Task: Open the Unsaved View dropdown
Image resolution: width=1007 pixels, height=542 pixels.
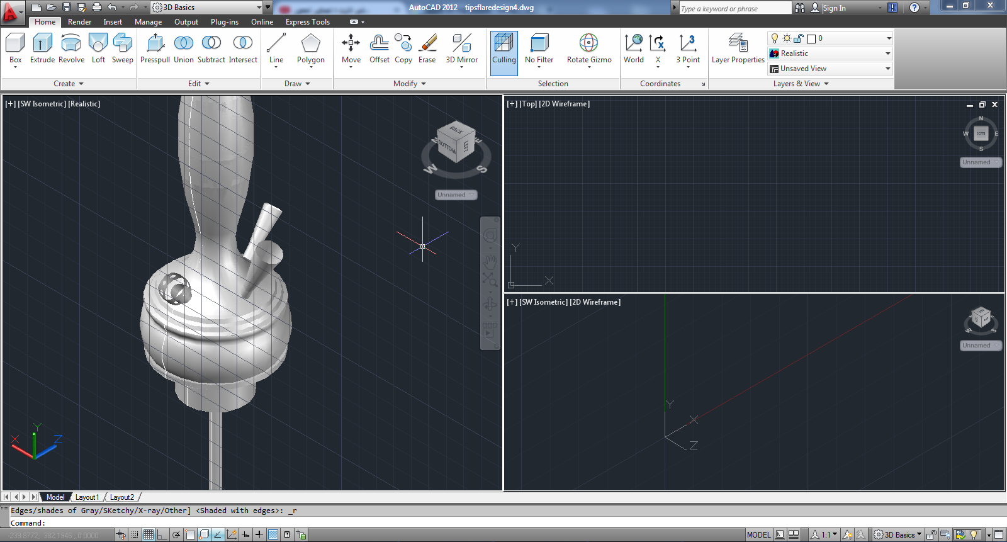Action: [830, 69]
